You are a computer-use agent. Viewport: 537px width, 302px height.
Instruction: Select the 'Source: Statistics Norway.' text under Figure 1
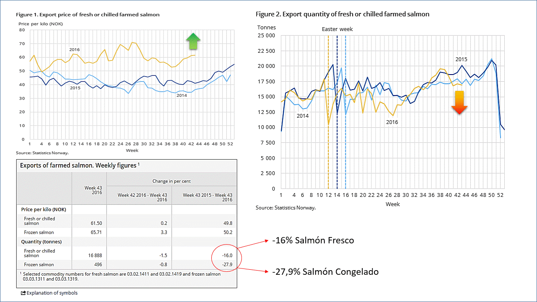pyautogui.click(x=42, y=153)
